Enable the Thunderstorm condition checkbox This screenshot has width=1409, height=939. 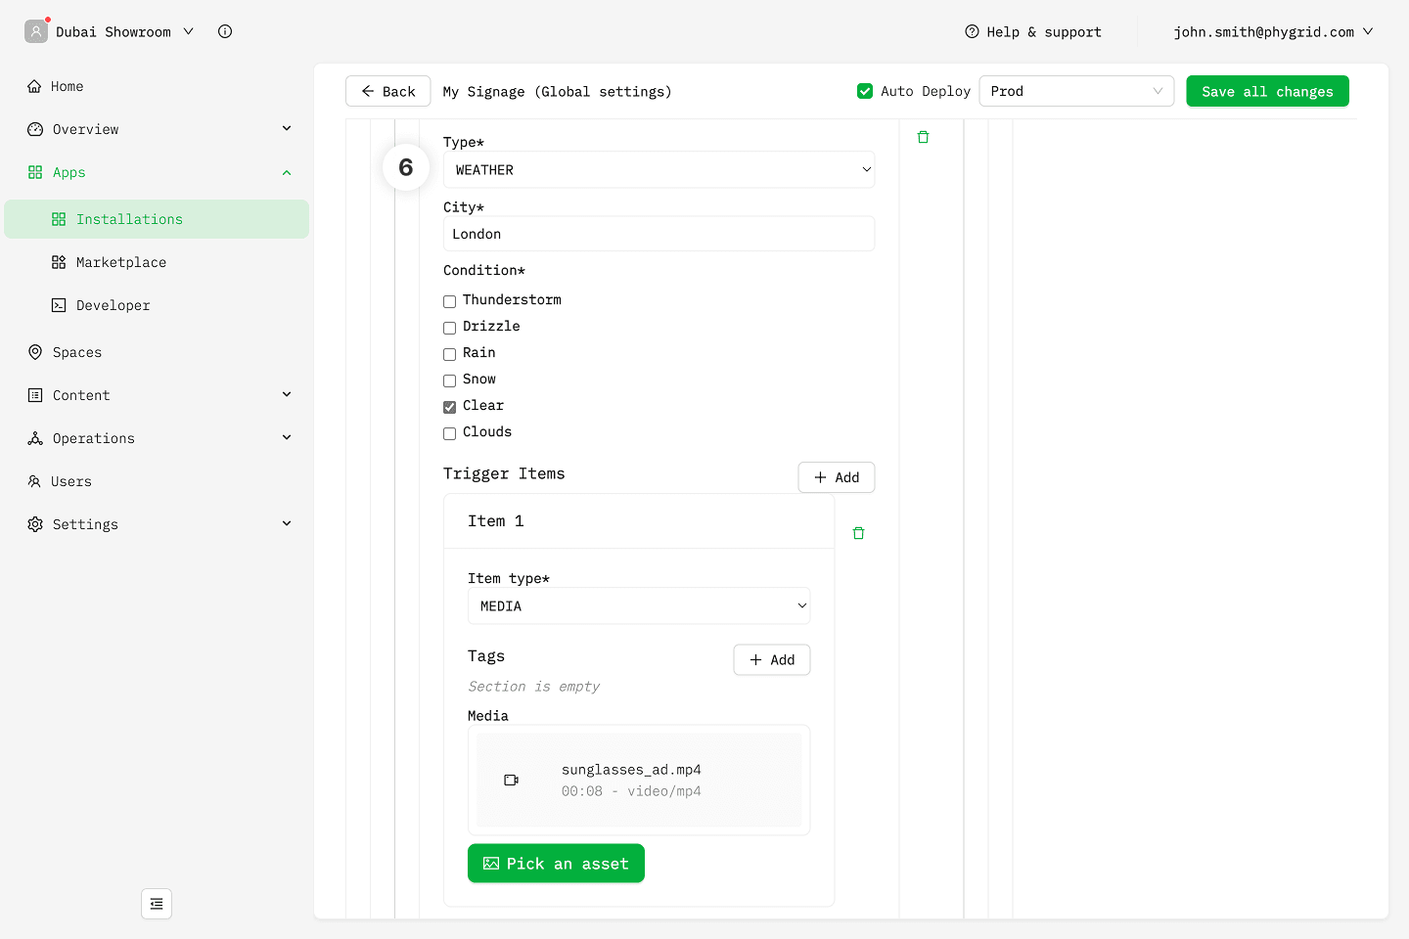click(450, 301)
